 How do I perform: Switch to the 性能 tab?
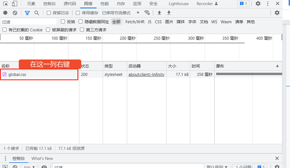104,4
